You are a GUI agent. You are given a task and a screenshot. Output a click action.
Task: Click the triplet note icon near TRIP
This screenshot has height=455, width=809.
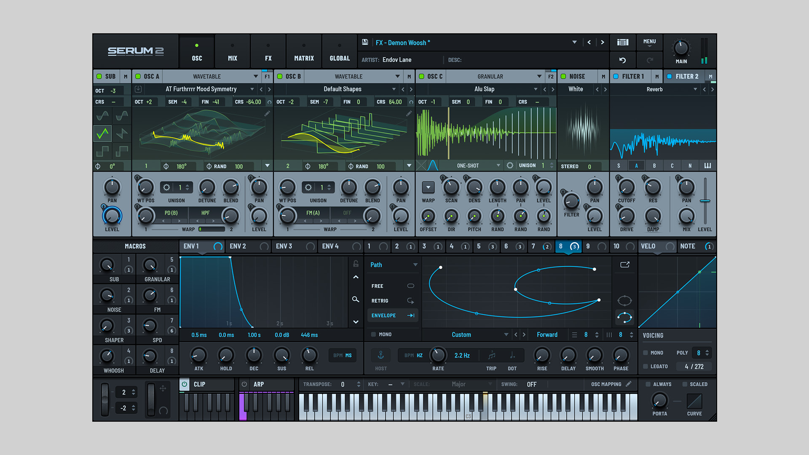[x=491, y=355]
